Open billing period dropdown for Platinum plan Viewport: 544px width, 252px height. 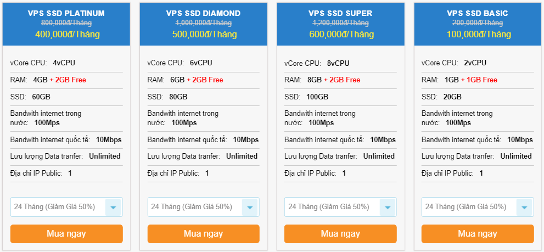[x=60, y=207]
